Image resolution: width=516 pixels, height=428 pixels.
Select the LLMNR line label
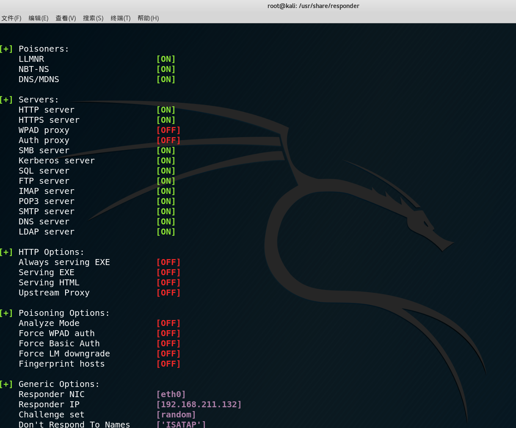click(31, 59)
